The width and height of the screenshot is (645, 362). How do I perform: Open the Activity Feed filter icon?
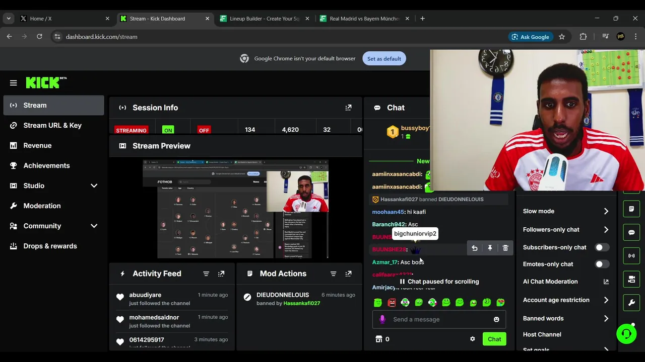coord(206,274)
